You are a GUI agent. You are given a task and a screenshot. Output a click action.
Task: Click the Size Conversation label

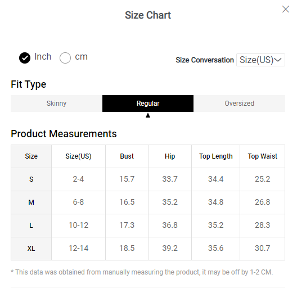pyautogui.click(x=205, y=60)
